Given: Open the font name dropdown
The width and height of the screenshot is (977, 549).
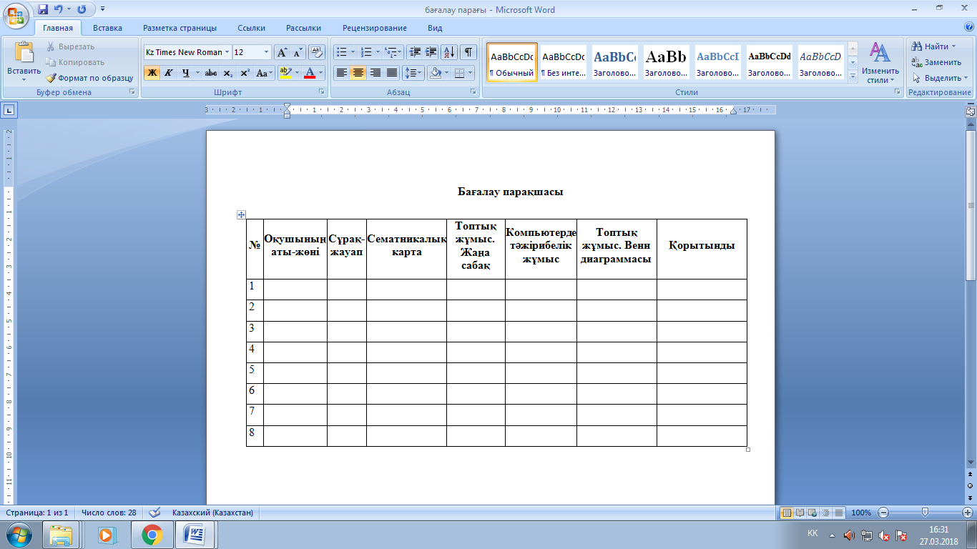Looking at the screenshot, I should click(187, 52).
